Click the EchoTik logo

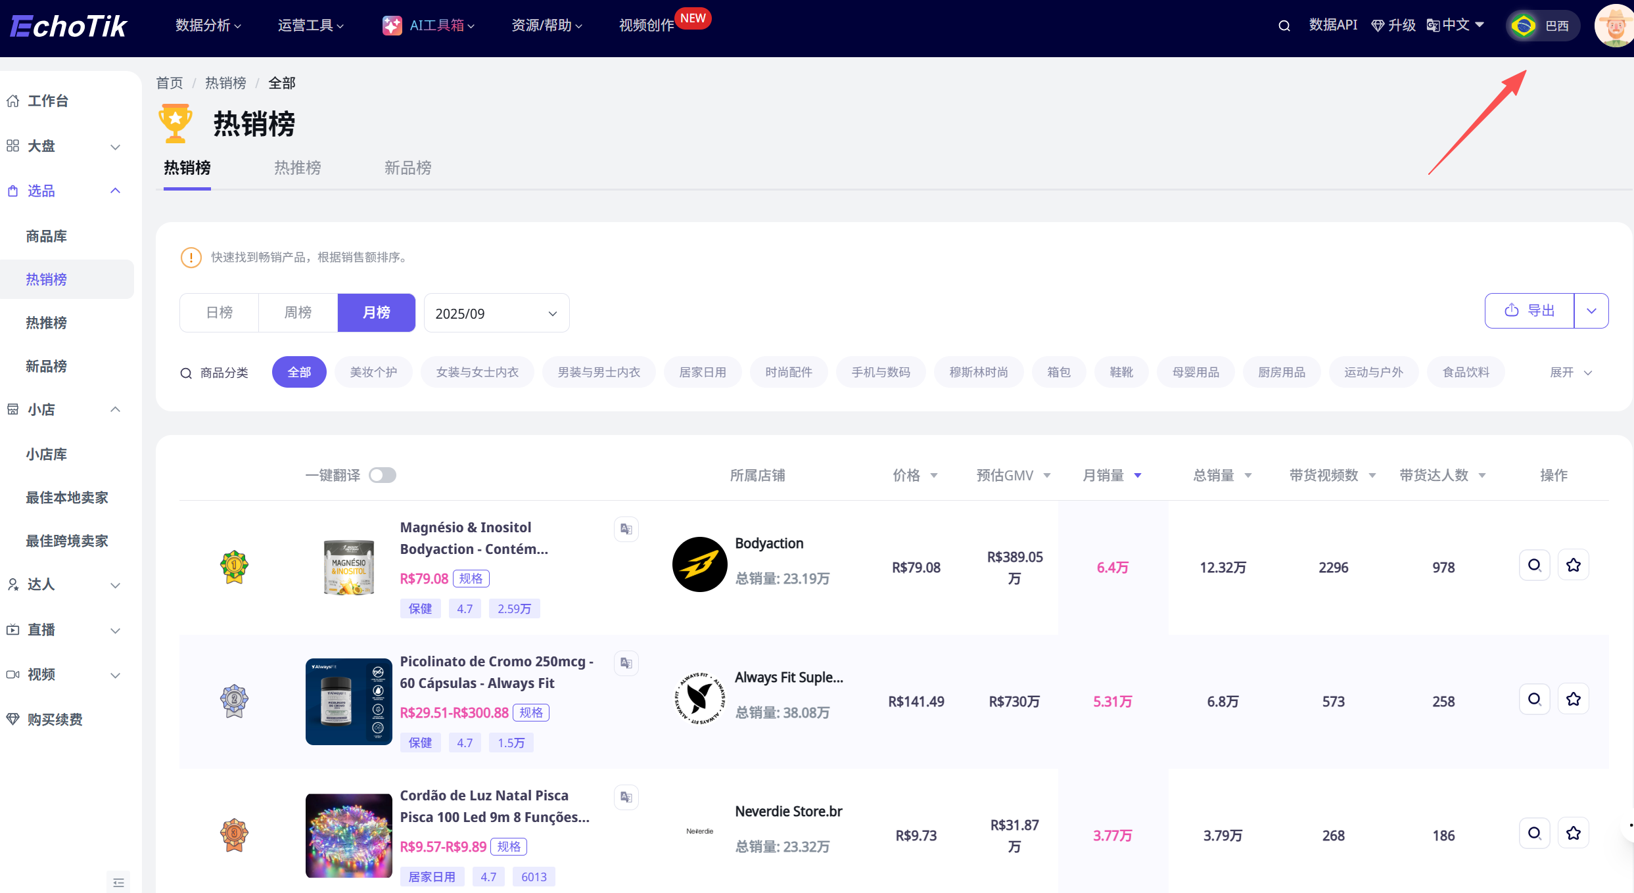[68, 26]
